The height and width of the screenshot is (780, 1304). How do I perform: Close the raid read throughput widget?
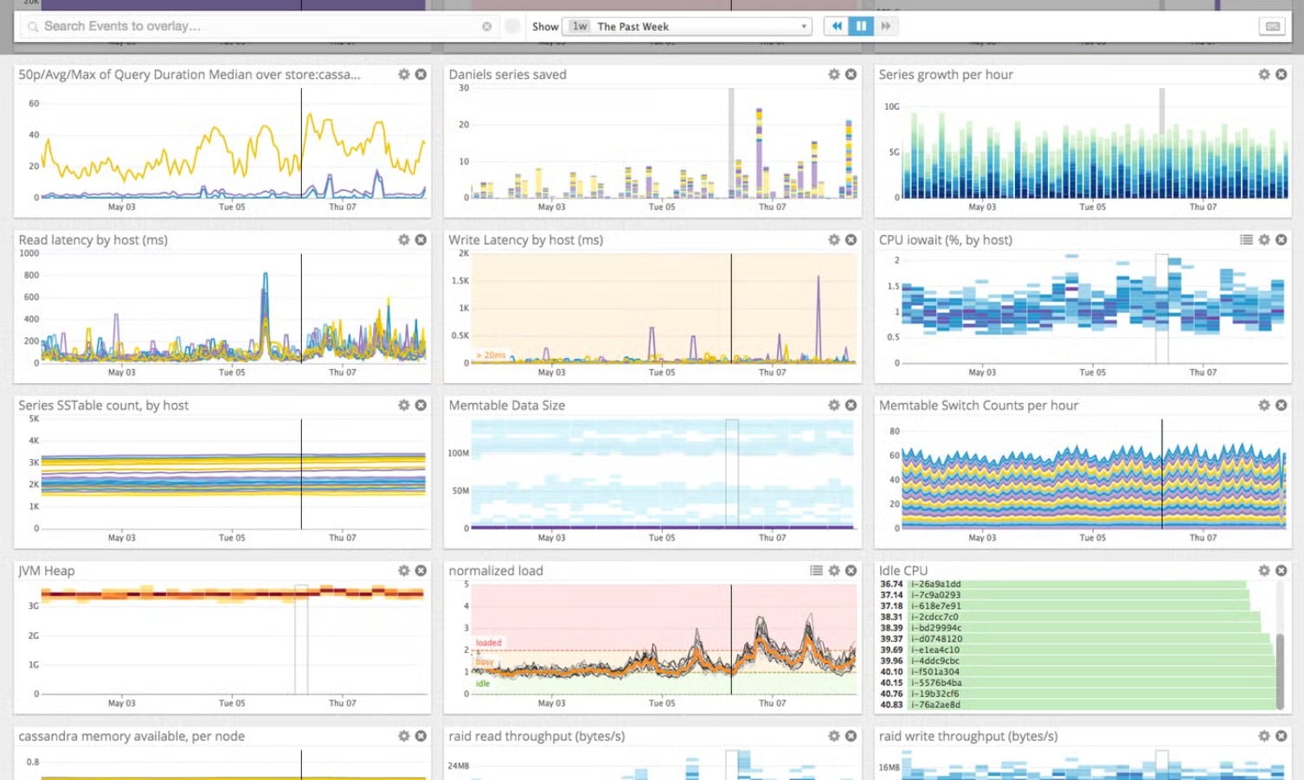pos(851,736)
